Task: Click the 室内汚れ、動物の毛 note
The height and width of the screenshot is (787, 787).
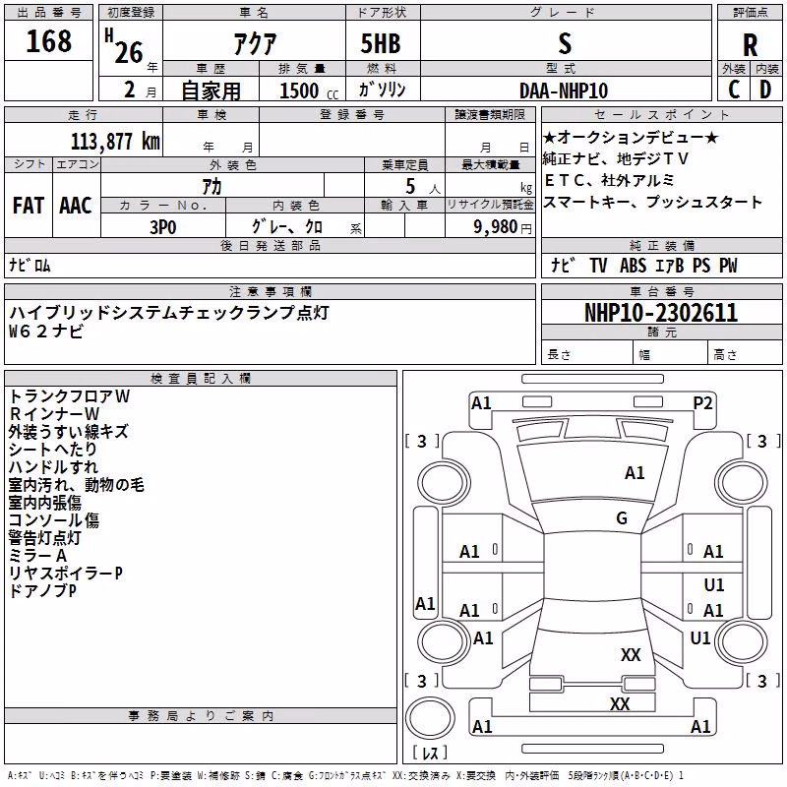Action: 77,485
